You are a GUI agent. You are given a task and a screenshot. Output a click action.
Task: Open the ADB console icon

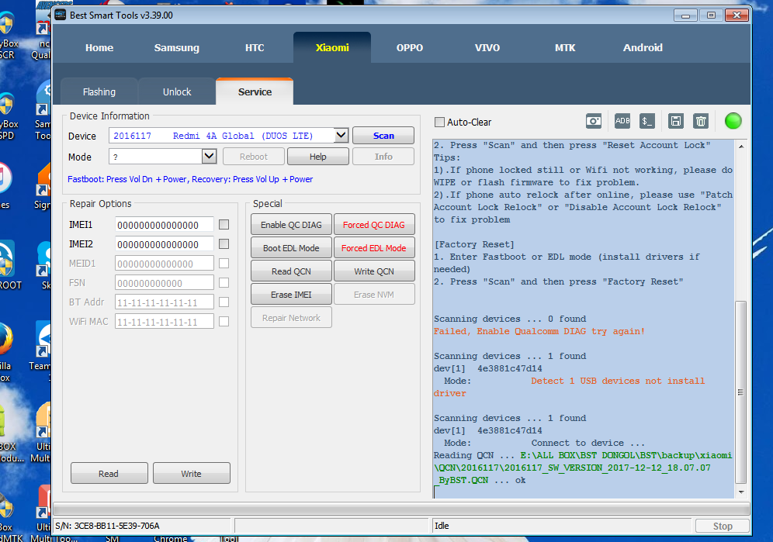(622, 121)
